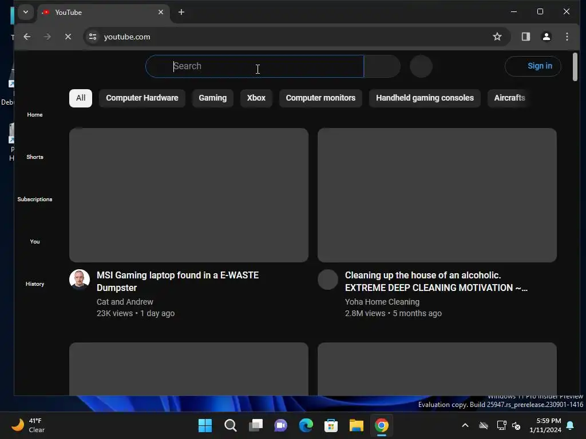This screenshot has width=586, height=439.
Task: Filter by Computer Hardware chip
Action: (142, 98)
